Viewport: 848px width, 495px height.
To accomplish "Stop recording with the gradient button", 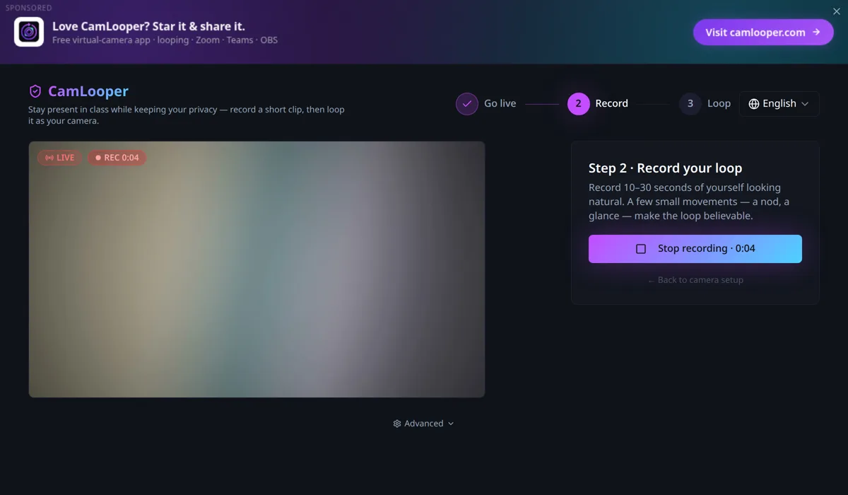I will tap(695, 249).
